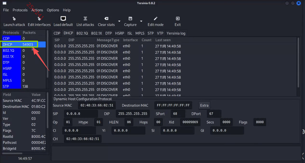This screenshot has height=163, width=305.
Task: Click the packet list vertical scrollbar
Action: click(298, 62)
